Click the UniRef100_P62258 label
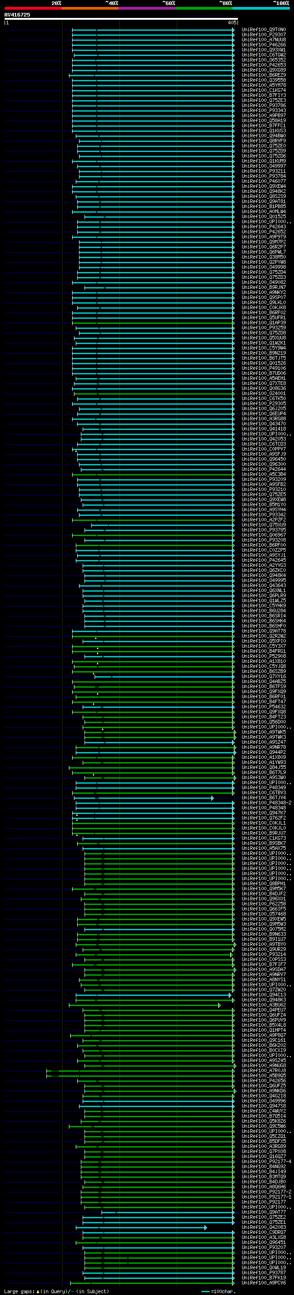The width and height of the screenshot is (294, 1295). [x=264, y=904]
